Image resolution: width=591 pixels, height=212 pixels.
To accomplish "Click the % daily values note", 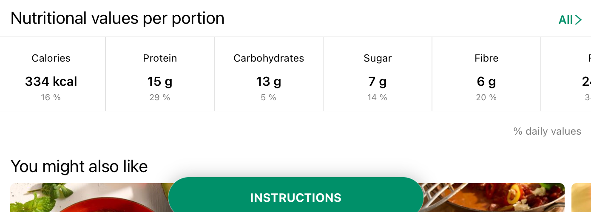I will pyautogui.click(x=547, y=131).
